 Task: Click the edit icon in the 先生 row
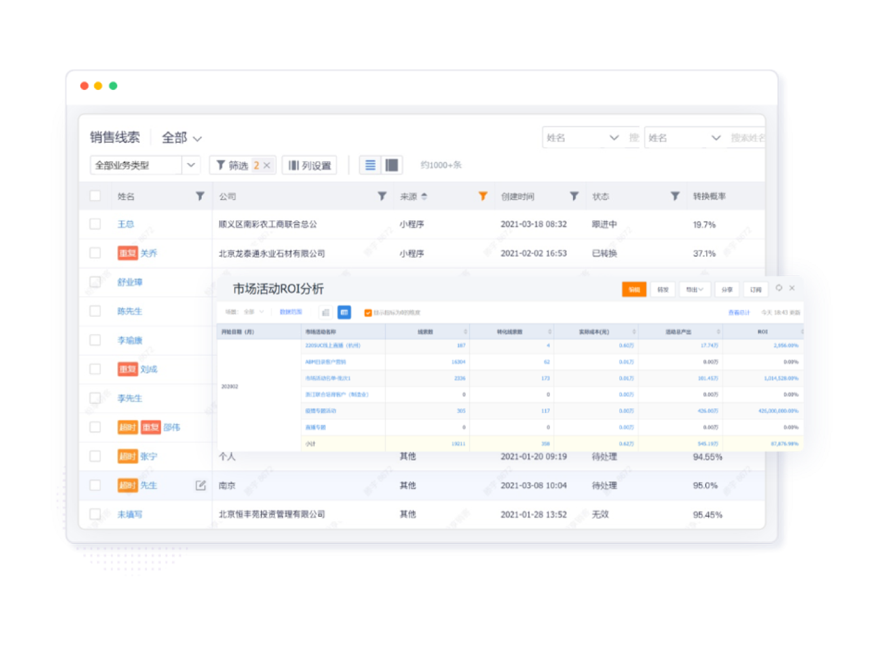click(201, 485)
